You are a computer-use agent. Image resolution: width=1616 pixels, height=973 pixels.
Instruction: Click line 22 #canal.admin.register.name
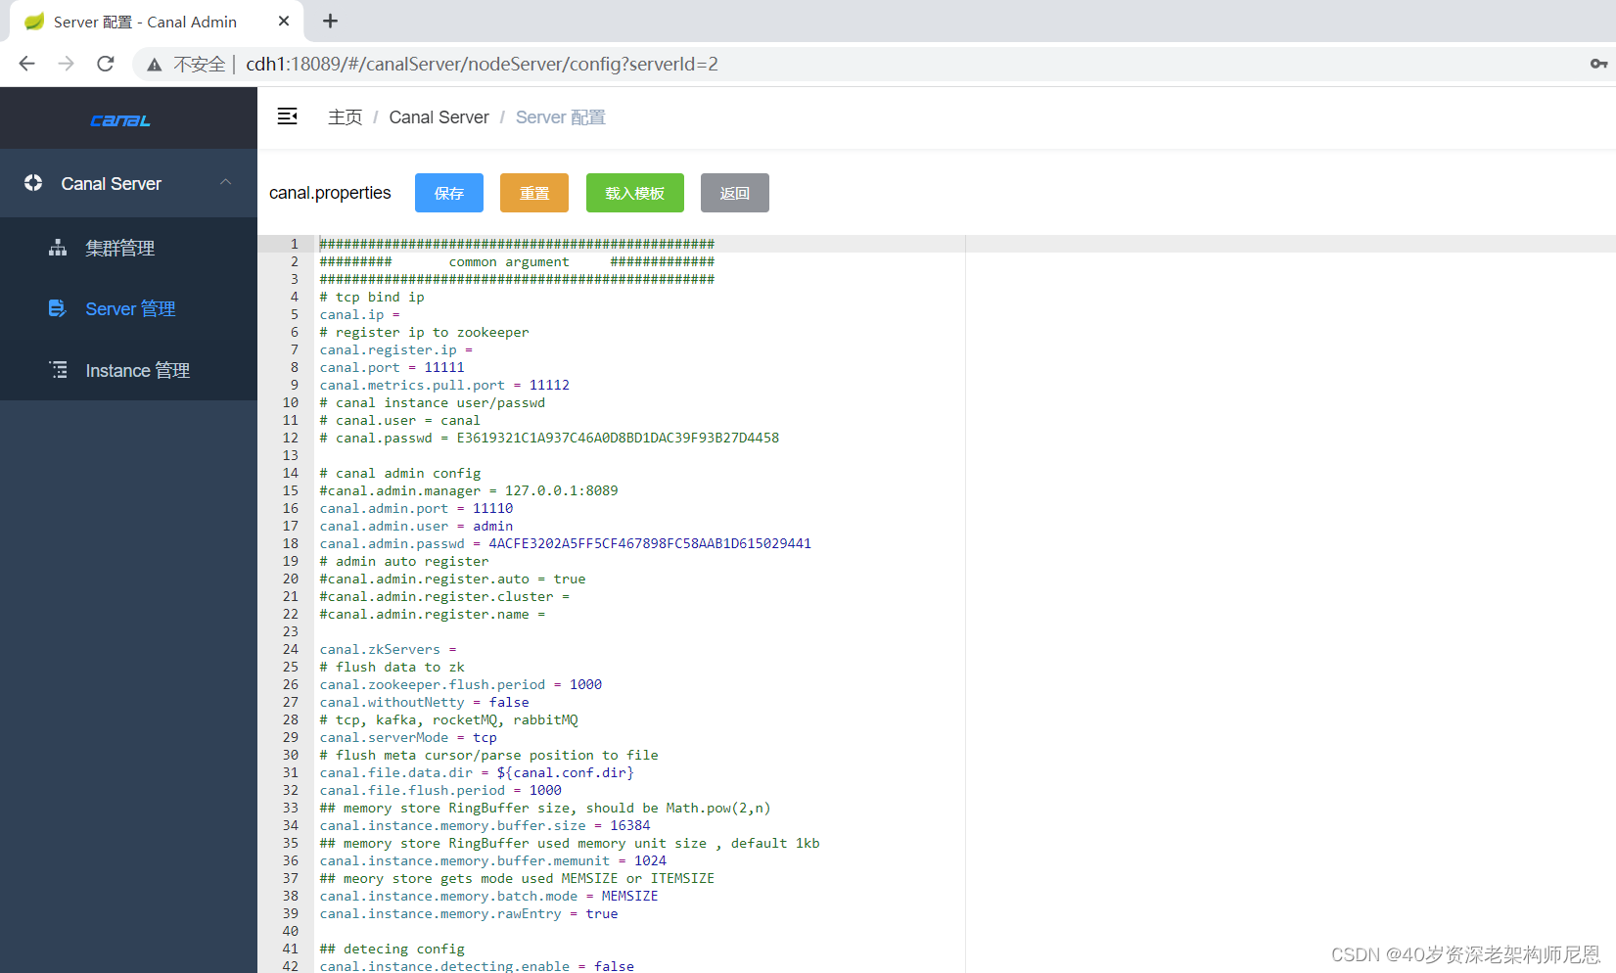(x=432, y=614)
